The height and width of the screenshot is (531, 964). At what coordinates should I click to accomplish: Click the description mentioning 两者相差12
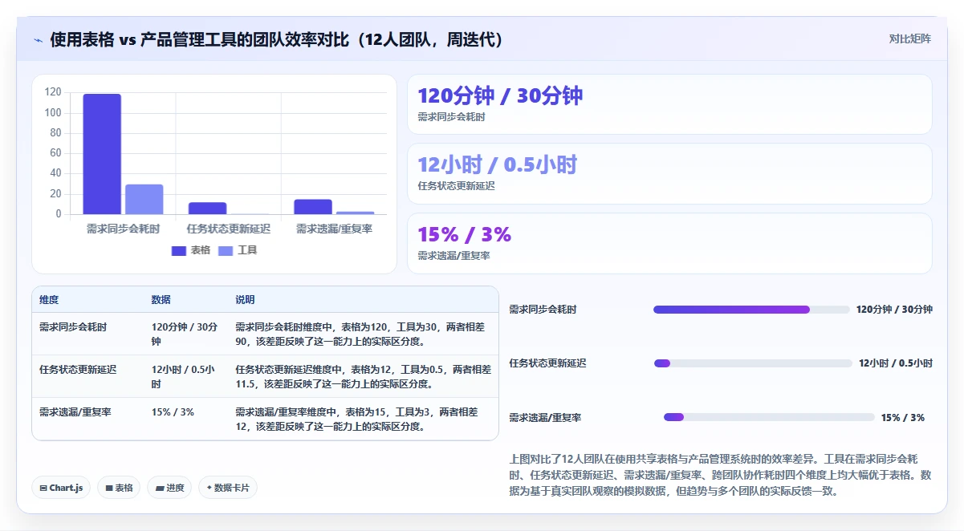click(x=356, y=419)
